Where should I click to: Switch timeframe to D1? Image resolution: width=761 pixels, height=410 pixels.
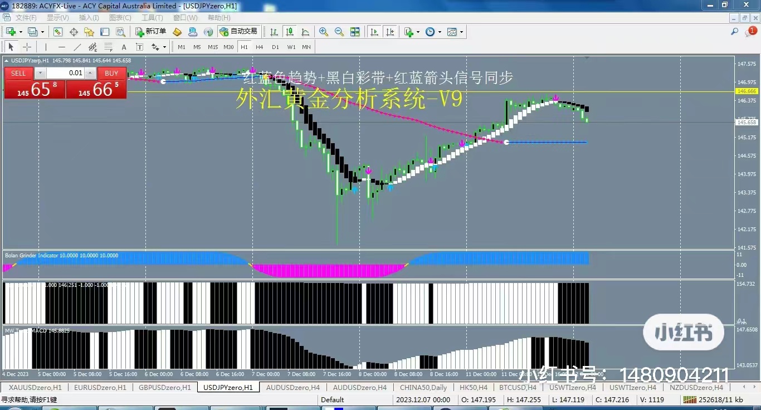pyautogui.click(x=275, y=47)
